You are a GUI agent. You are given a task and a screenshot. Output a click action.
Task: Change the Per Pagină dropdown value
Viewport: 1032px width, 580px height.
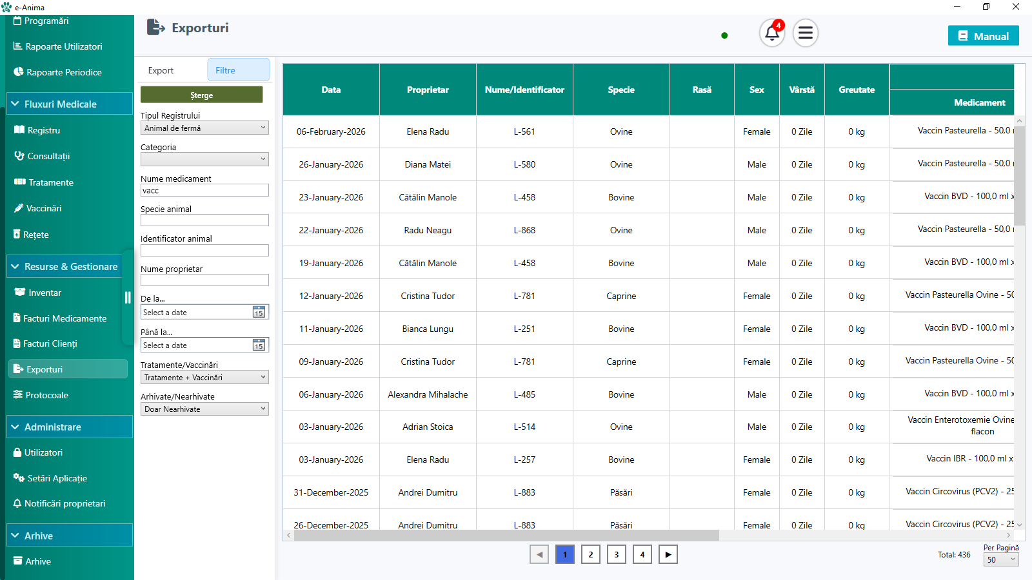click(x=1000, y=560)
